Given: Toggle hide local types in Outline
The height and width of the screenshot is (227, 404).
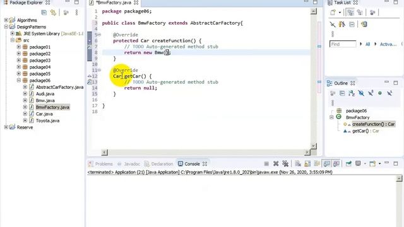Looking at the screenshot, I should pos(389,93).
